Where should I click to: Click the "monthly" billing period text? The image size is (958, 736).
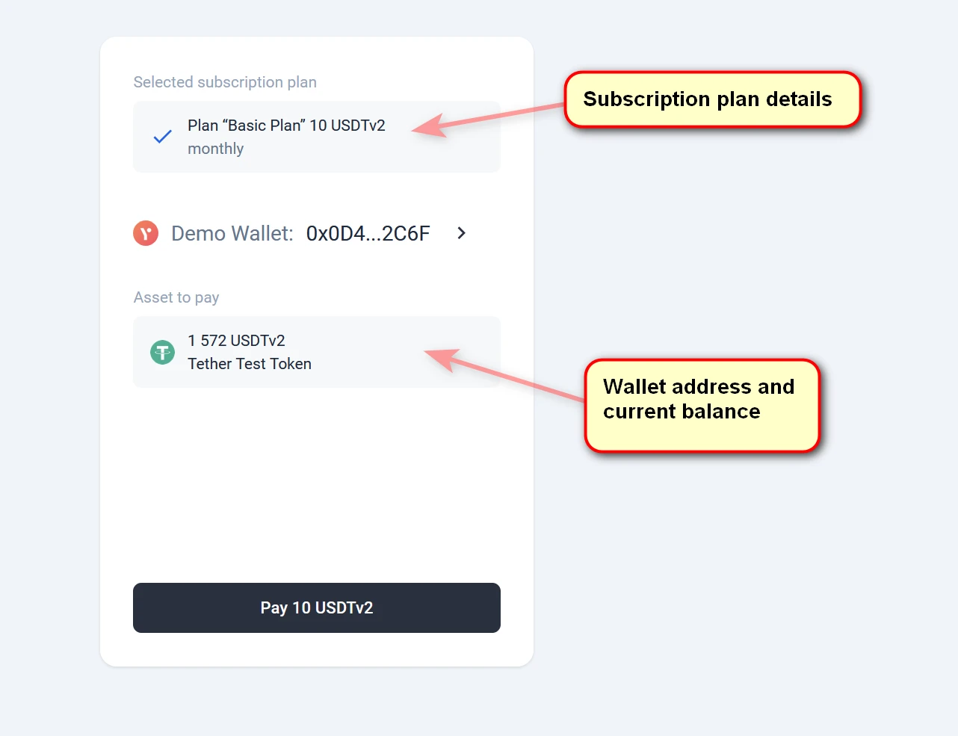click(215, 149)
